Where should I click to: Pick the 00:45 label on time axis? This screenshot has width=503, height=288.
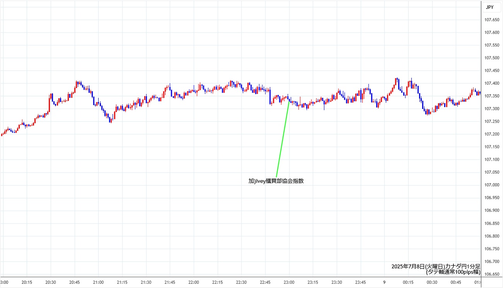pyautogui.click(x=456, y=282)
